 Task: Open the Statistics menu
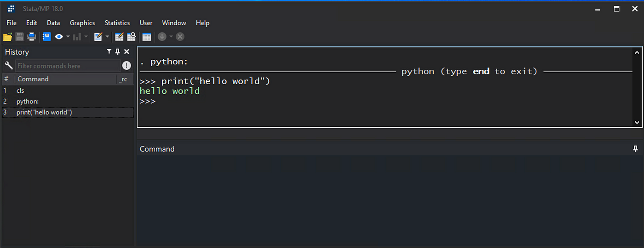pos(117,23)
